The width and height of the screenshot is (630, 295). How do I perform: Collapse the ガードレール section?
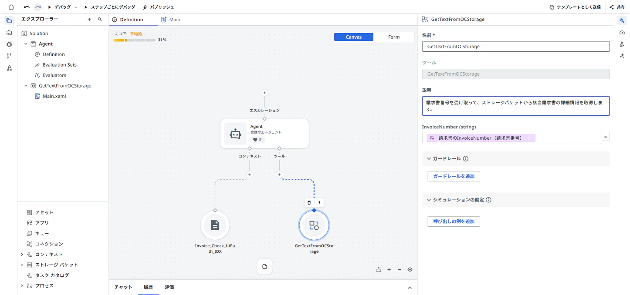pos(429,159)
